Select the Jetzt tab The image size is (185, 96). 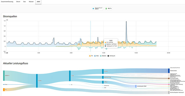click(x=38, y=2)
